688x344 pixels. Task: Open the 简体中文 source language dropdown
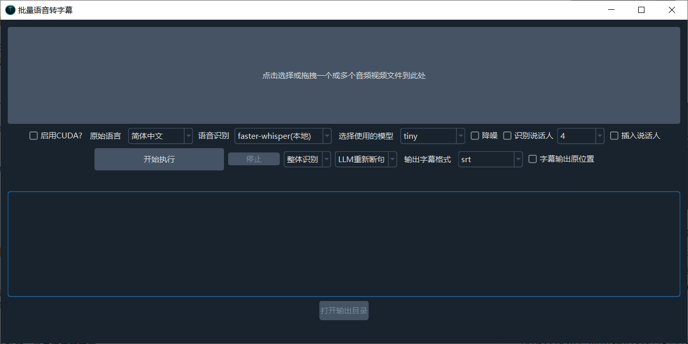pyautogui.click(x=160, y=136)
